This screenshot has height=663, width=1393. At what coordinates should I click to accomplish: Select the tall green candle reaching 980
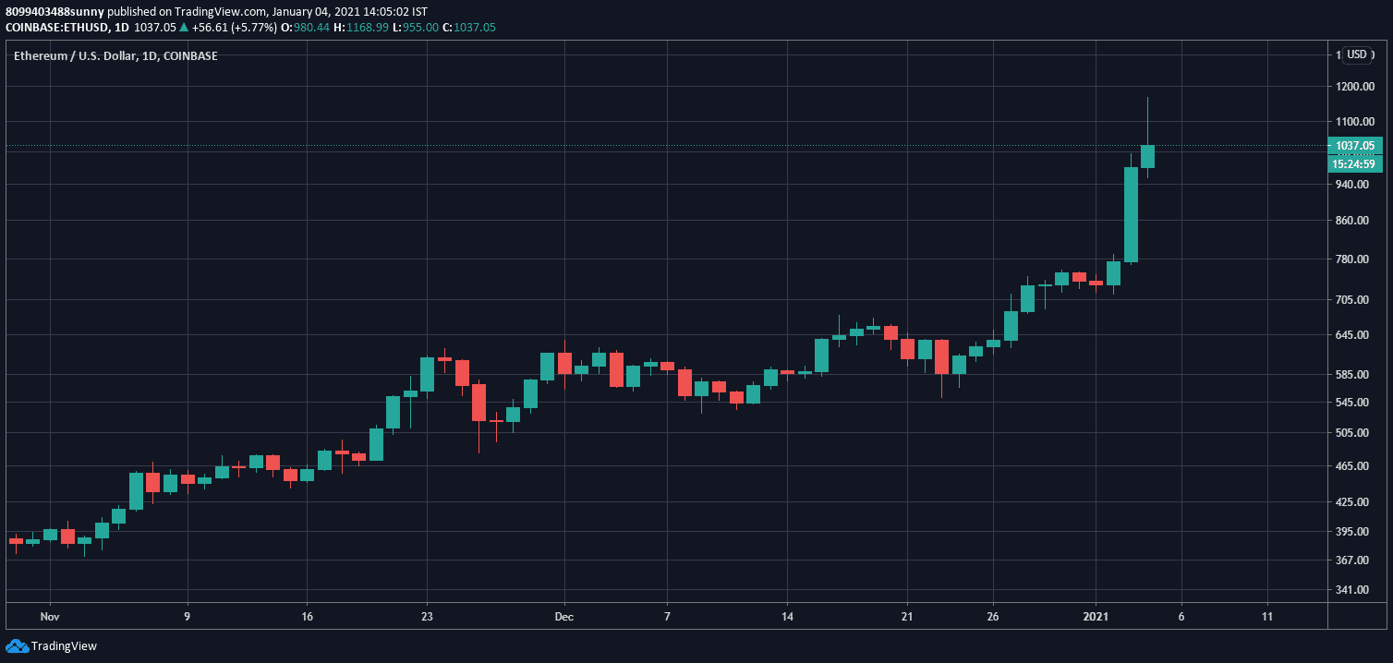[1131, 214]
